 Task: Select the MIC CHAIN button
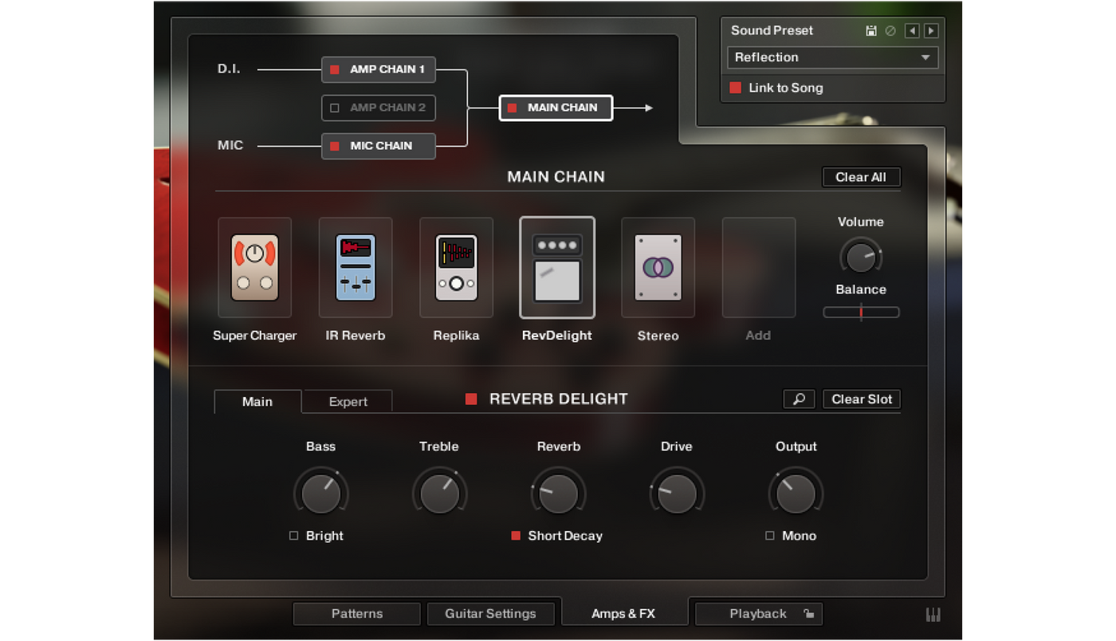pos(379,146)
